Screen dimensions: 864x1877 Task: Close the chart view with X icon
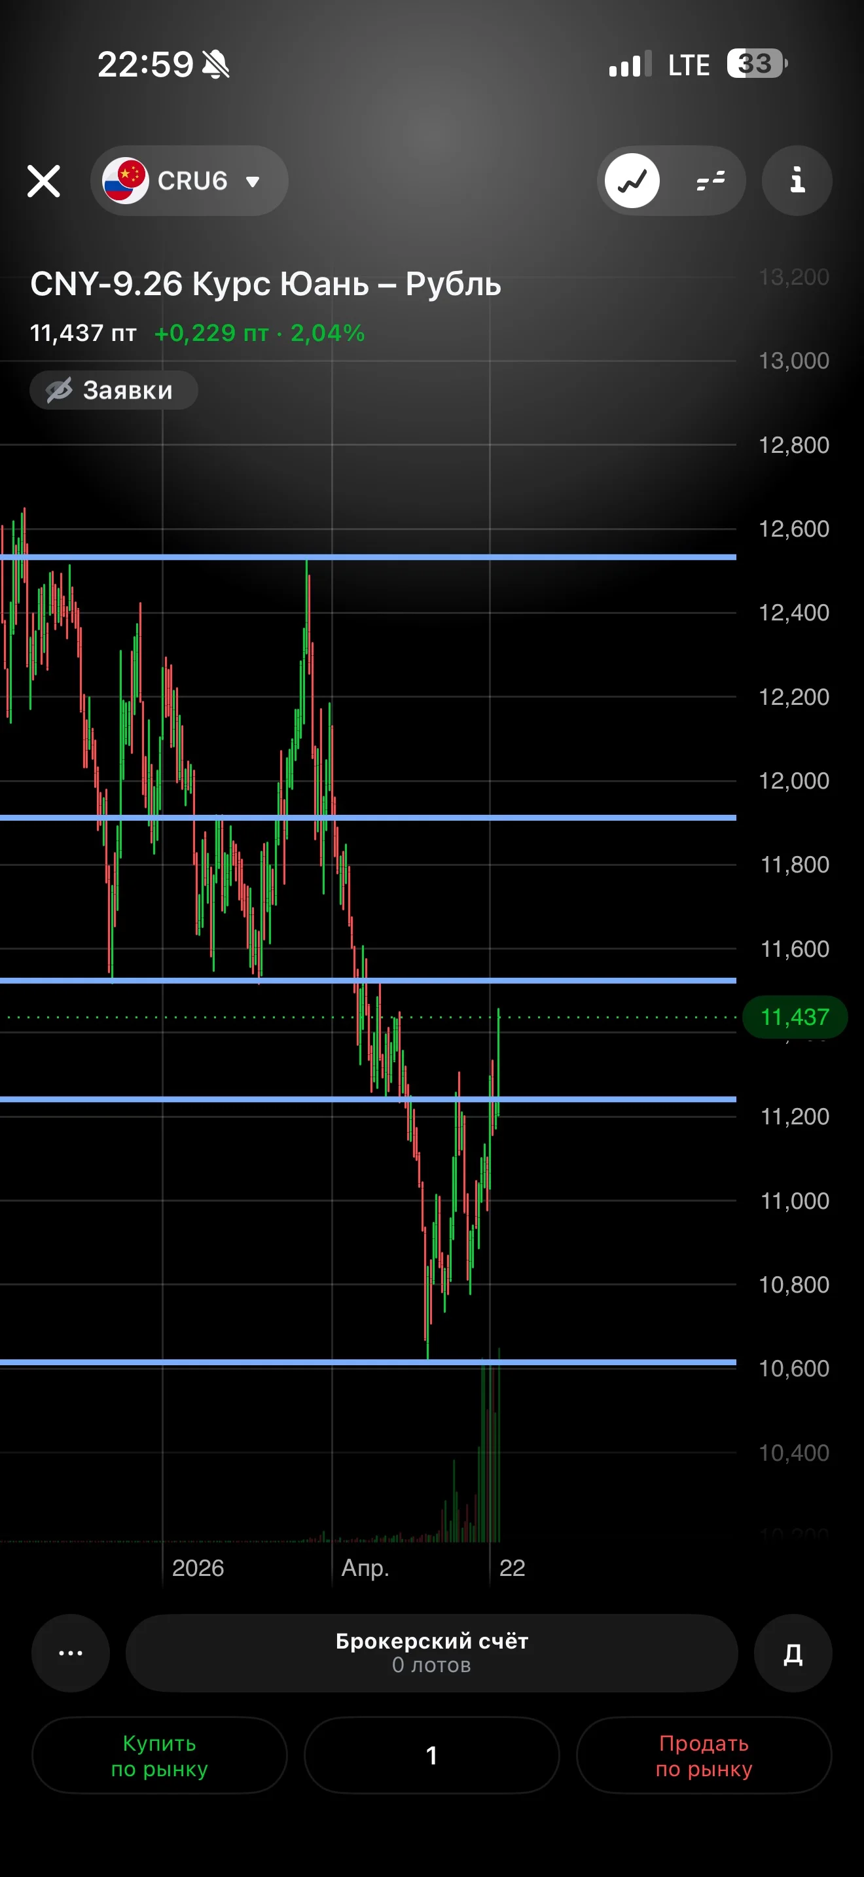[44, 181]
